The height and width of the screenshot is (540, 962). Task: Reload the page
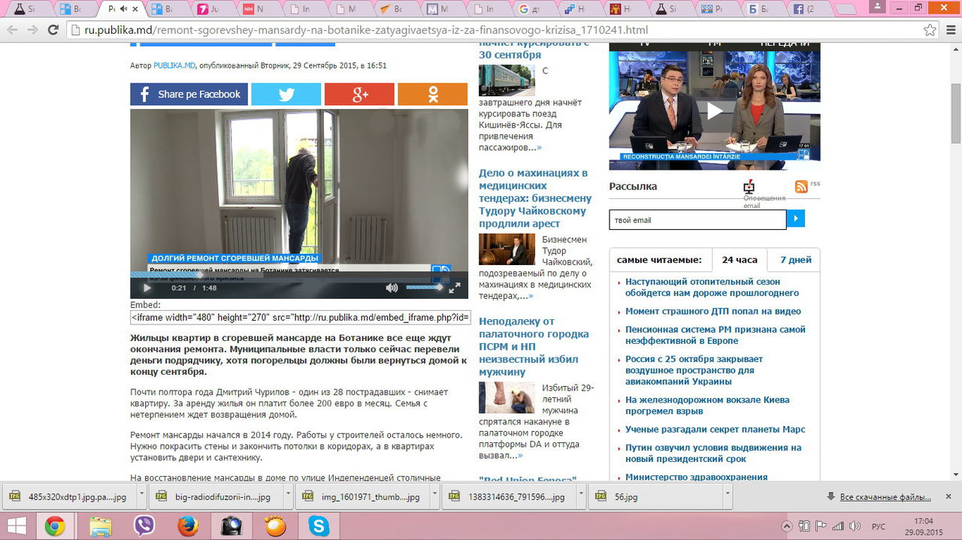click(53, 30)
